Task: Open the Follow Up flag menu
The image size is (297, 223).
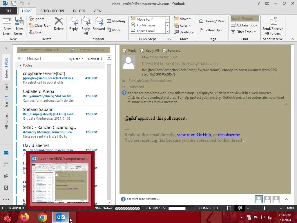Action: pos(211,30)
